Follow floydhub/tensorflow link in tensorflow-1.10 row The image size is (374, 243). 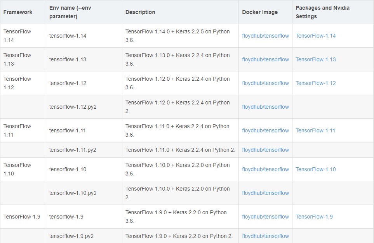tap(265, 169)
